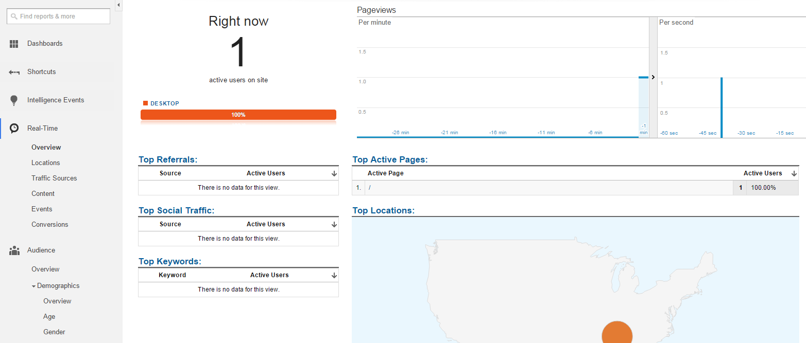Click the -26 min axis label
Image resolution: width=806 pixels, height=343 pixels.
tap(401, 133)
